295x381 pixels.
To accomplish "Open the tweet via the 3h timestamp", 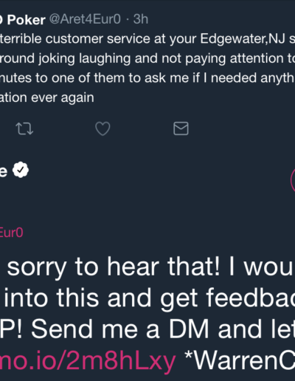I will (141, 19).
